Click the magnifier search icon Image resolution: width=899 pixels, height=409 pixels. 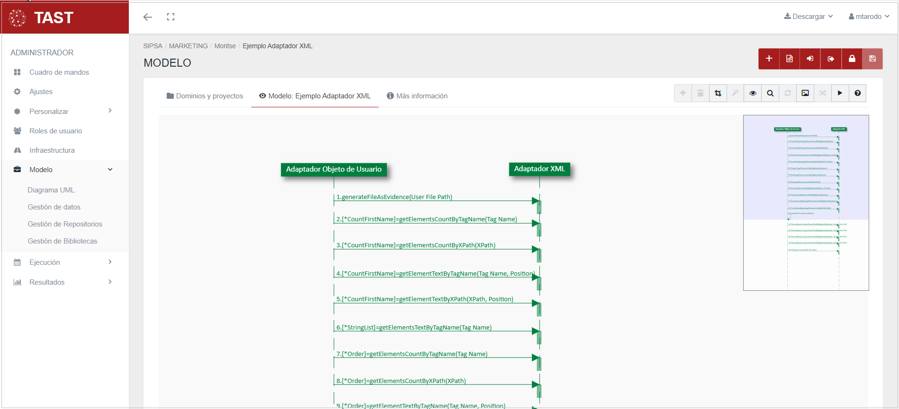[x=770, y=93]
